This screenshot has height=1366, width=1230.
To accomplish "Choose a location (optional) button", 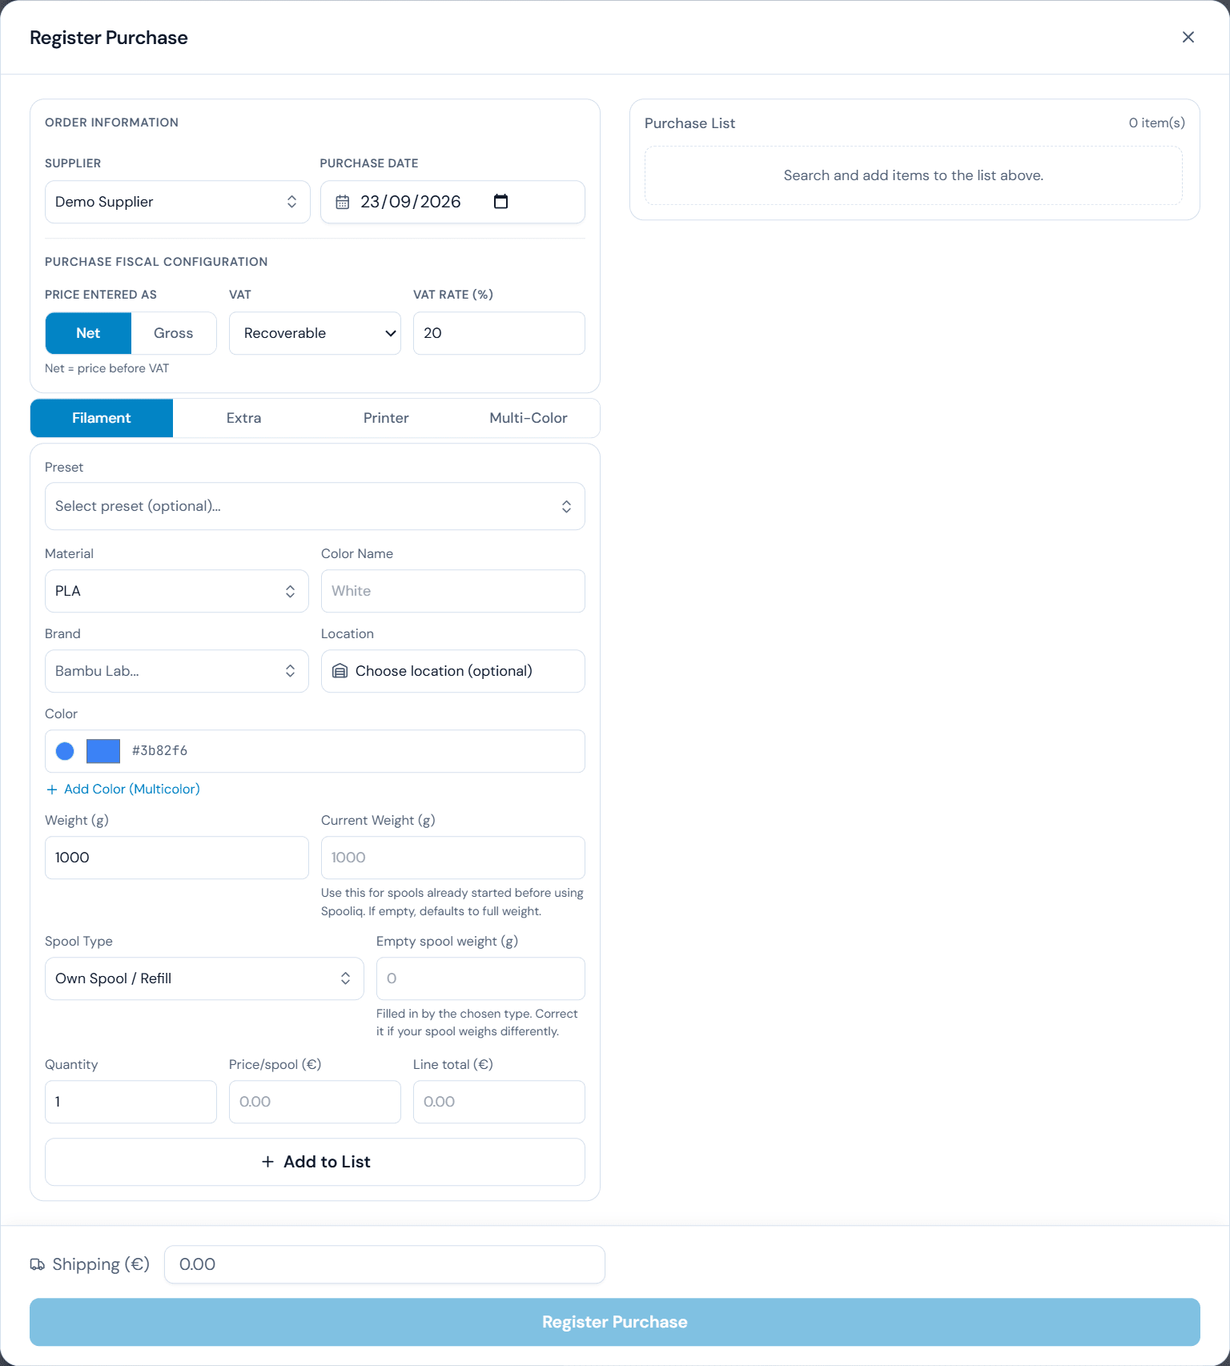I will click(x=453, y=671).
